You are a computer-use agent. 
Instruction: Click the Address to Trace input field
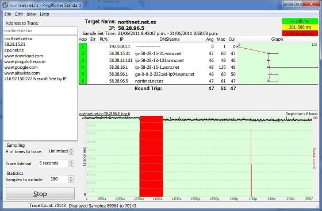(40, 31)
